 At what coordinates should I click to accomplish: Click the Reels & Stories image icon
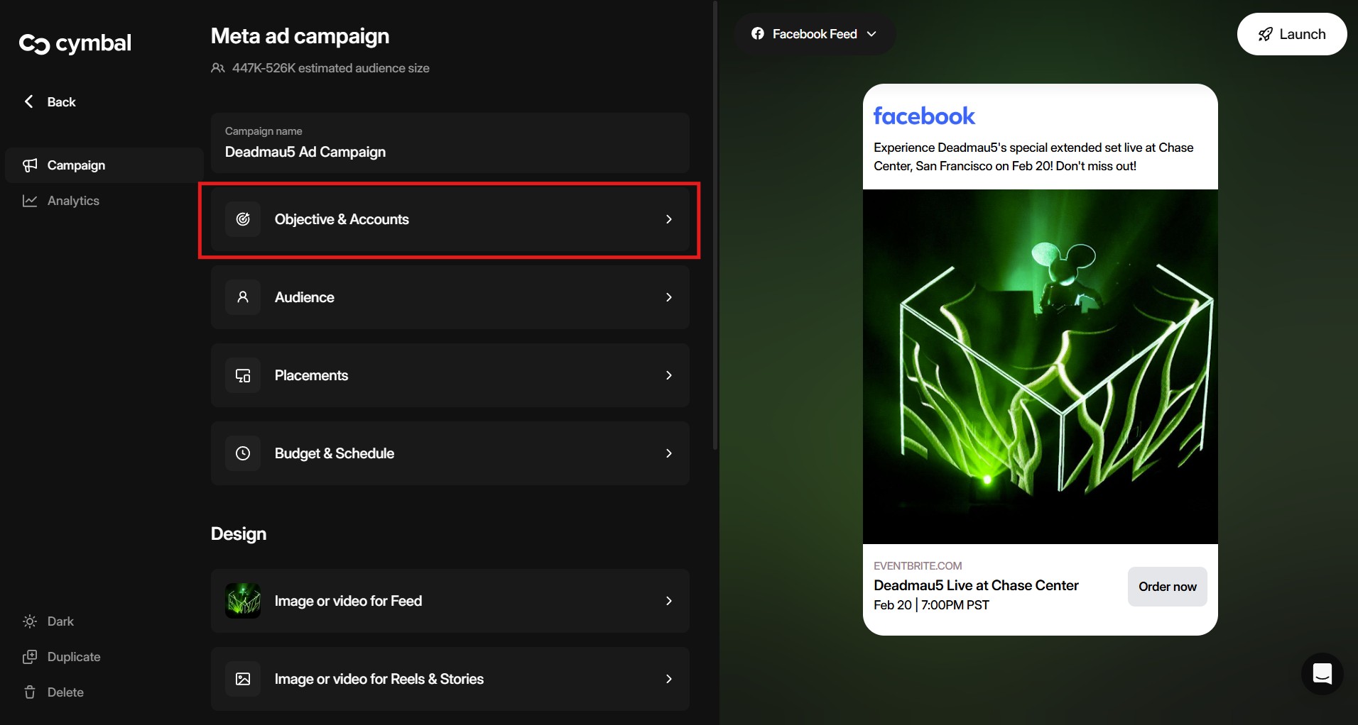[243, 679]
